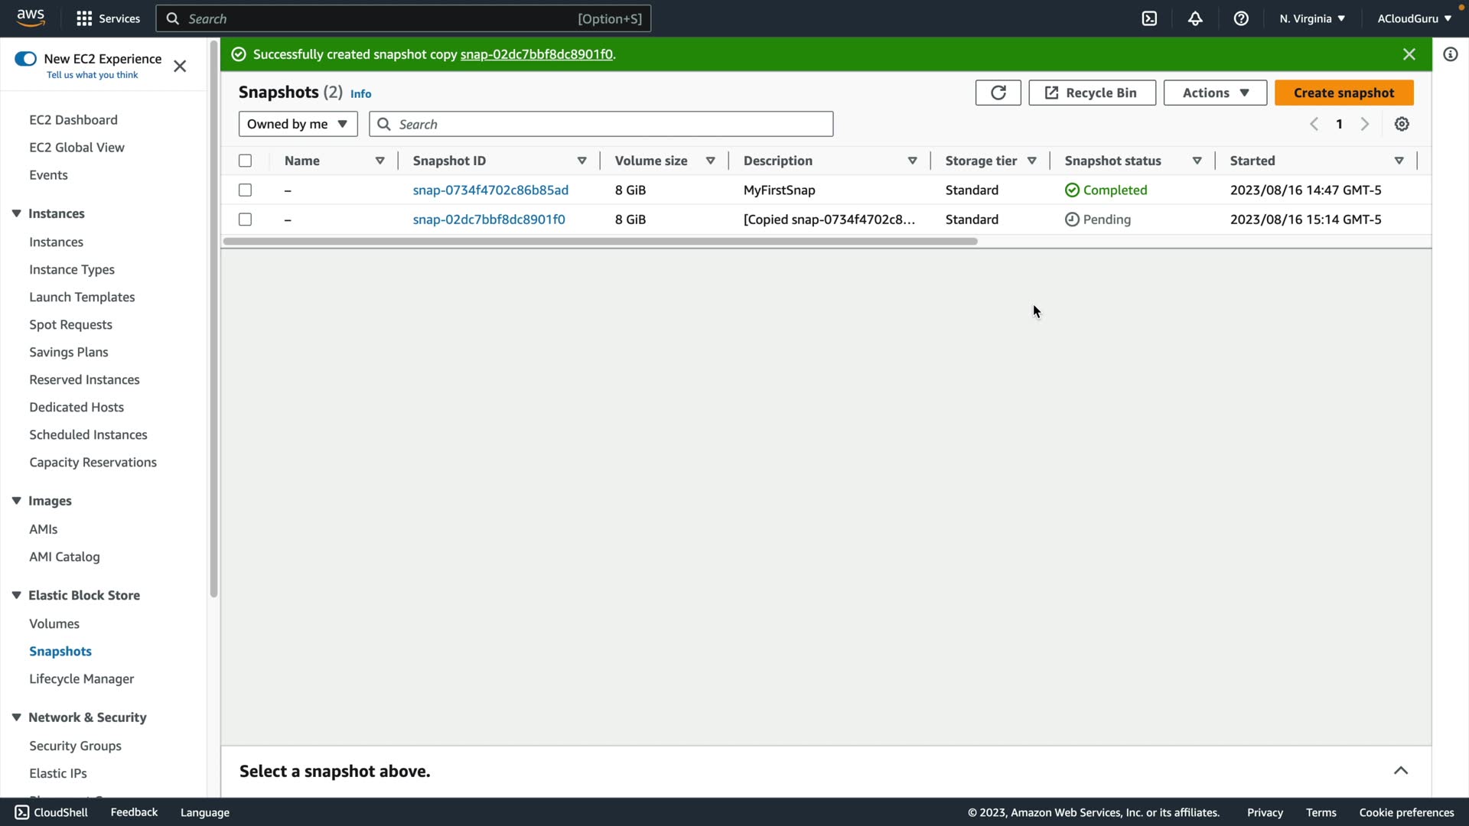Navigate to Security Groups in sidebar
Image resolution: width=1469 pixels, height=826 pixels.
[75, 746]
